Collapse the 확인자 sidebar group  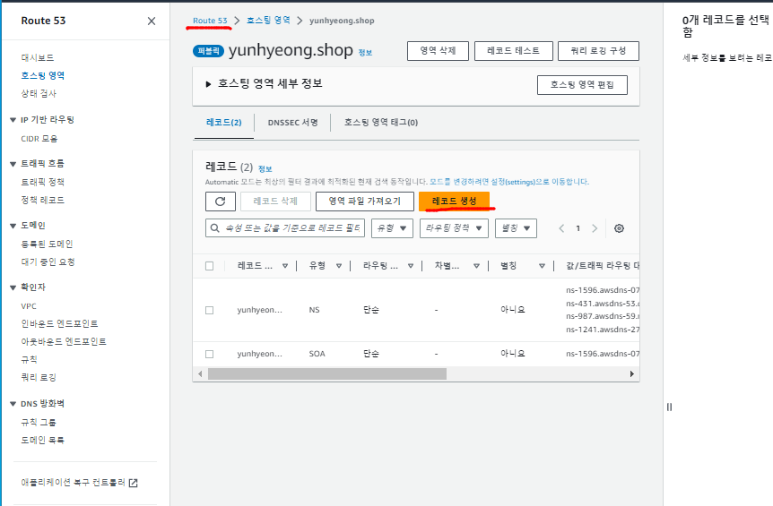pyautogui.click(x=13, y=287)
